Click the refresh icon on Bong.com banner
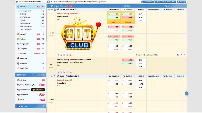 pos(44,106)
